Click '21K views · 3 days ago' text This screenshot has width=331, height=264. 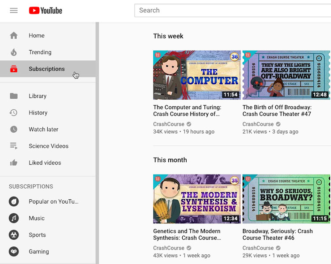pos(271,132)
